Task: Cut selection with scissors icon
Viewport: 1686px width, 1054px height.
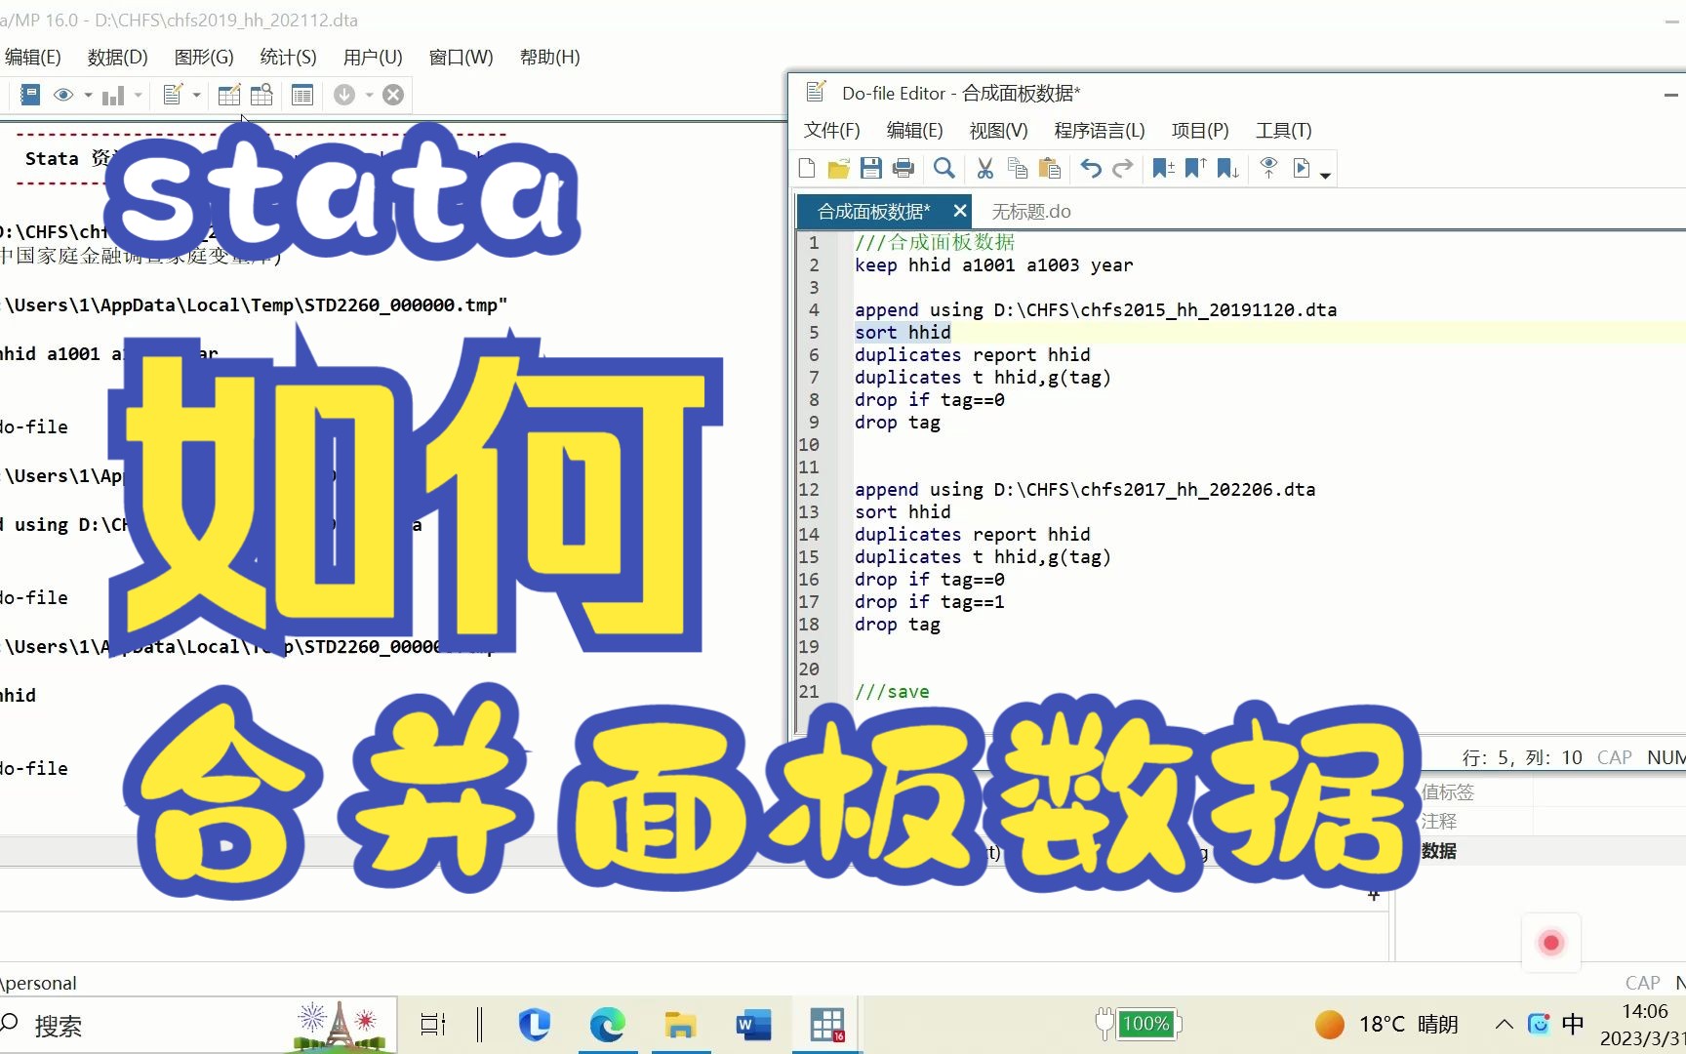Action: coord(985,168)
